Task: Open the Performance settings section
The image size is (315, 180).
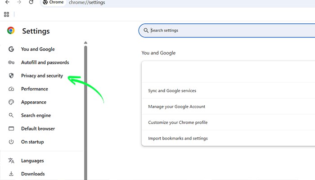Action: (x=35, y=89)
